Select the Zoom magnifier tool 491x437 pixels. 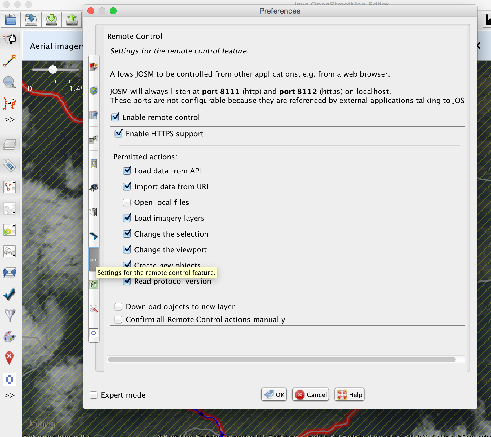tap(9, 83)
